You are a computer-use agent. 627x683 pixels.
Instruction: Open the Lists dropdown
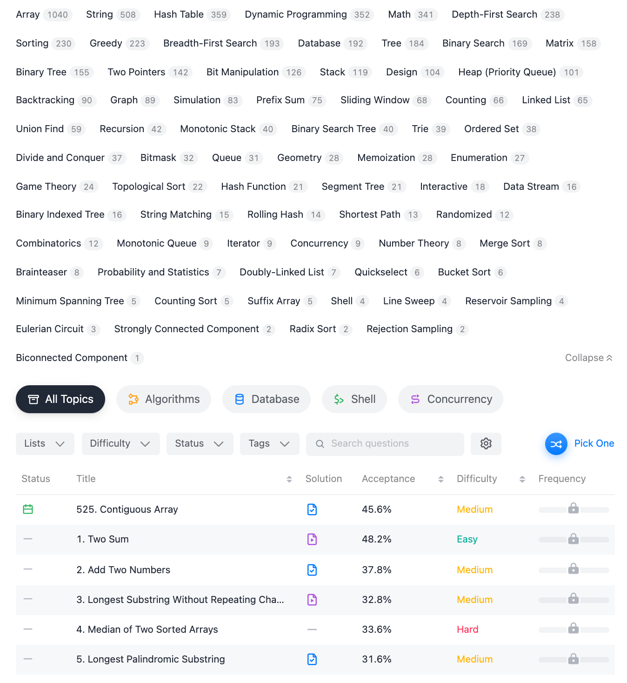click(x=45, y=444)
